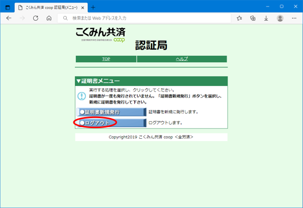Maximize the browser window
303x208 pixels.
click(x=281, y=7)
